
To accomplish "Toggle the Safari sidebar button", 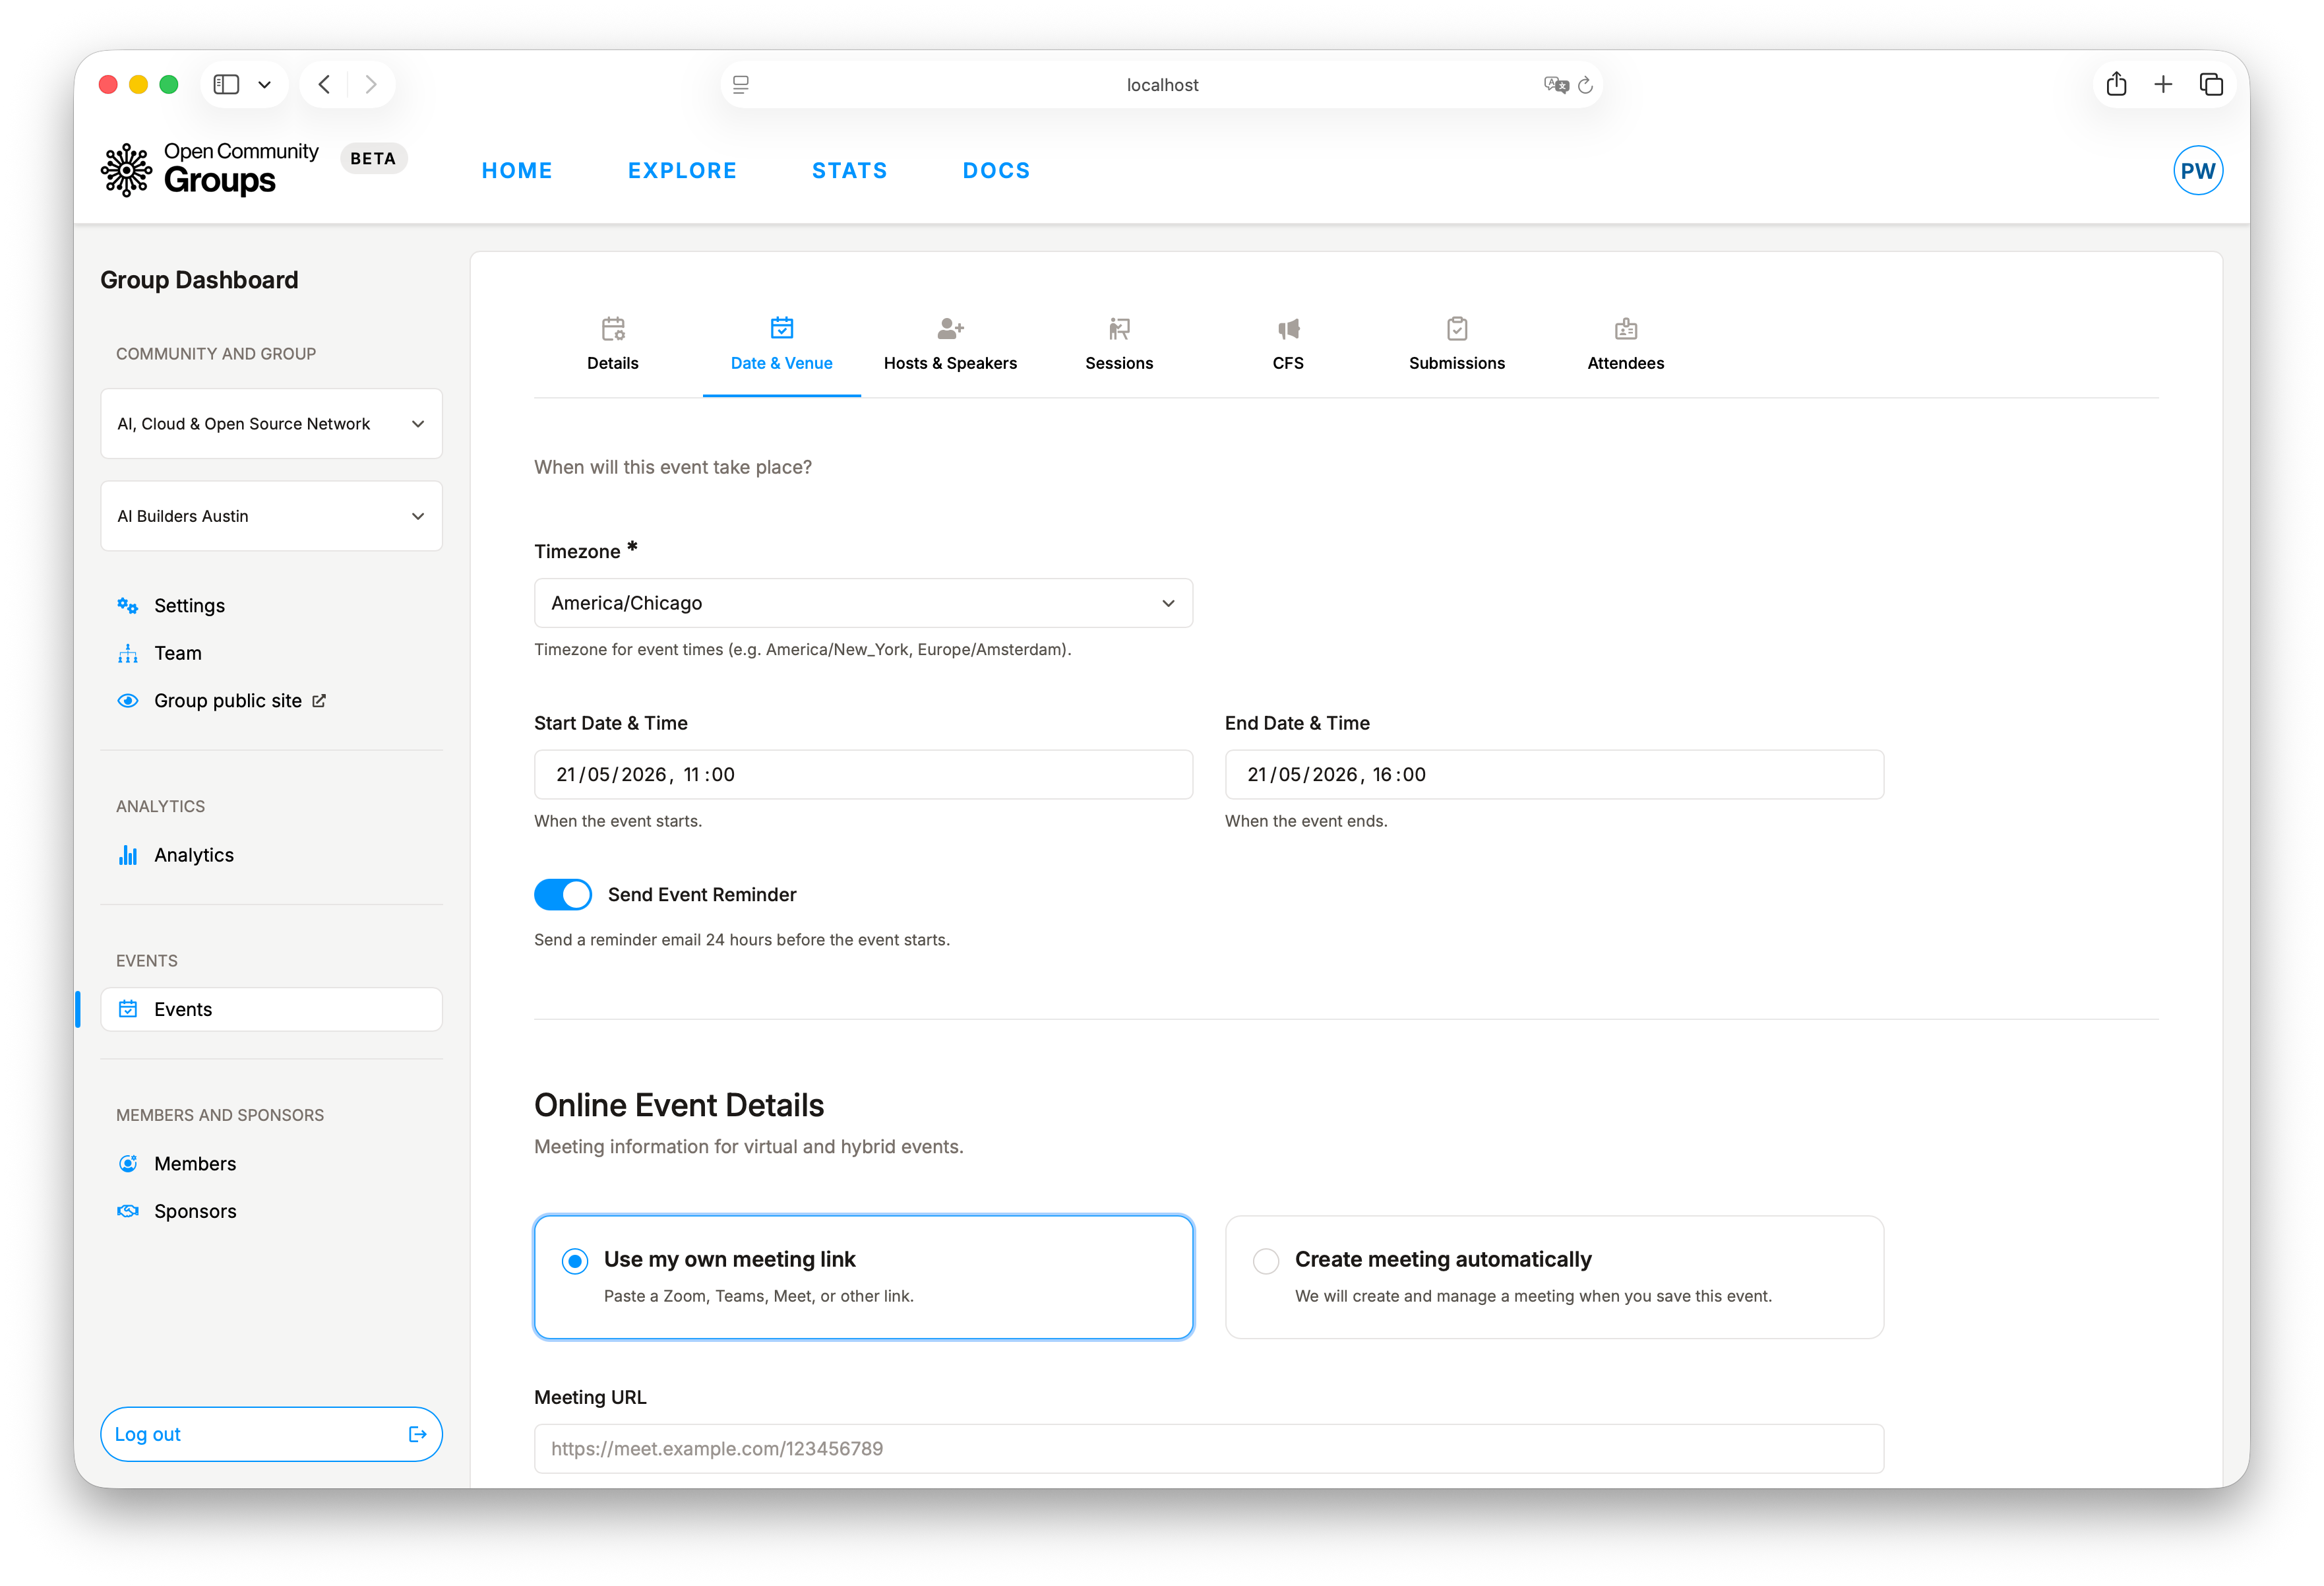I will 227,84.
